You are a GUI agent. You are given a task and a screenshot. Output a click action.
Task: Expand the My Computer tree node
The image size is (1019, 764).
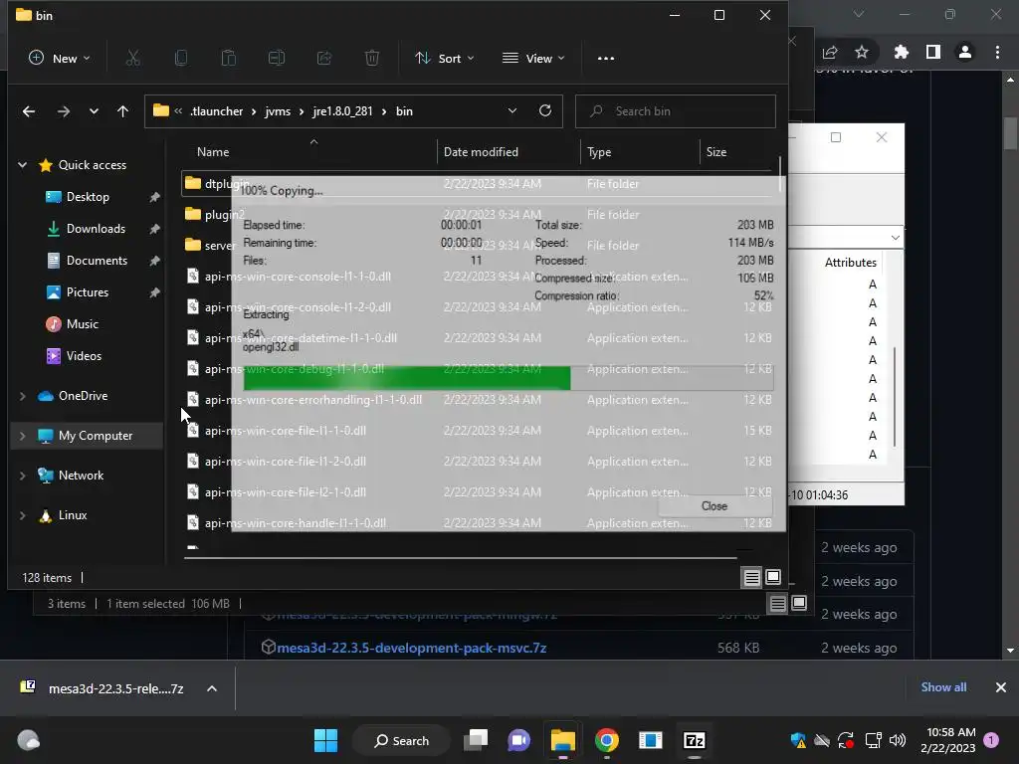23,436
